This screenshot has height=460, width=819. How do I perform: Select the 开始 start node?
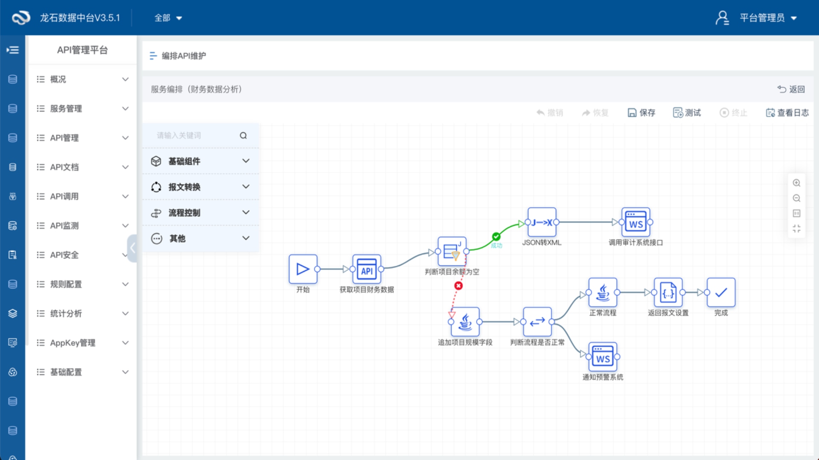coord(303,269)
